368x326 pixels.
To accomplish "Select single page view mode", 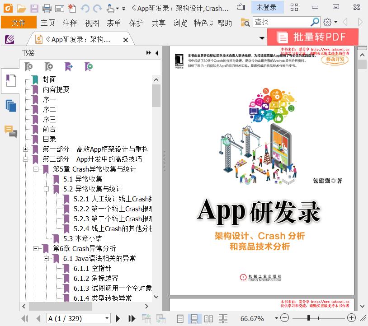I will click(x=180, y=318).
